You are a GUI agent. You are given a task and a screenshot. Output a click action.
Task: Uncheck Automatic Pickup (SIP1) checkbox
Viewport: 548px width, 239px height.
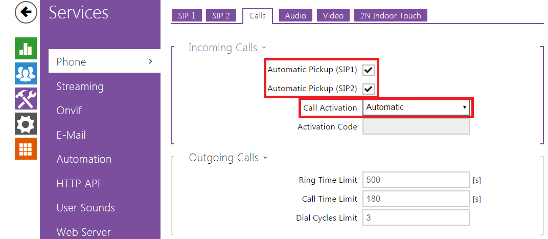(x=369, y=70)
